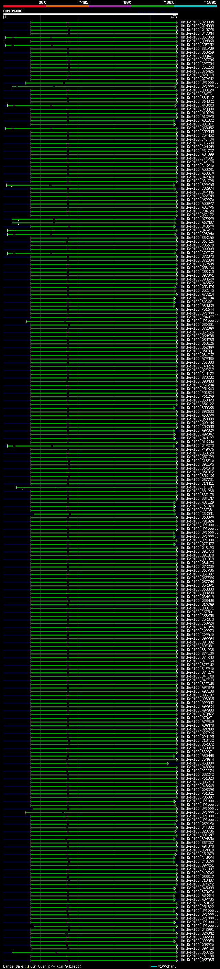220x969 pixels.
Task: Select the UniRef100_Q6NYD8 label
Action: tap(197, 336)
